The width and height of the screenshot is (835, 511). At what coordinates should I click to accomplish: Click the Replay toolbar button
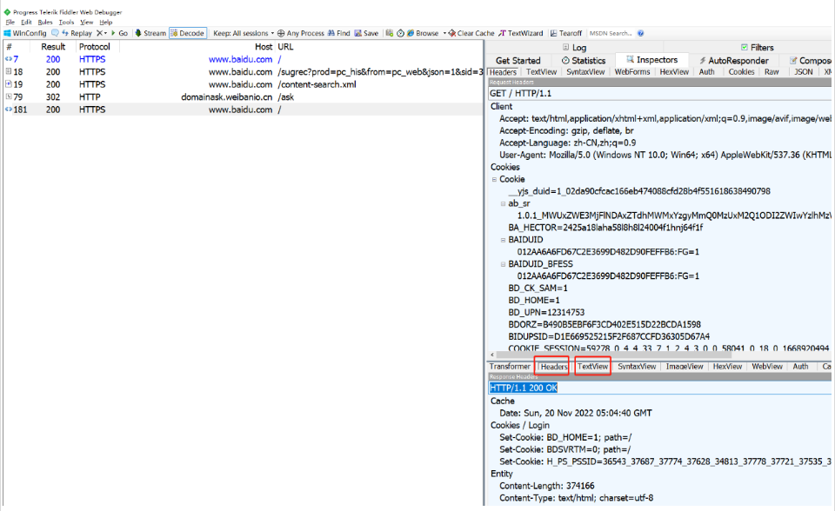[x=77, y=33]
